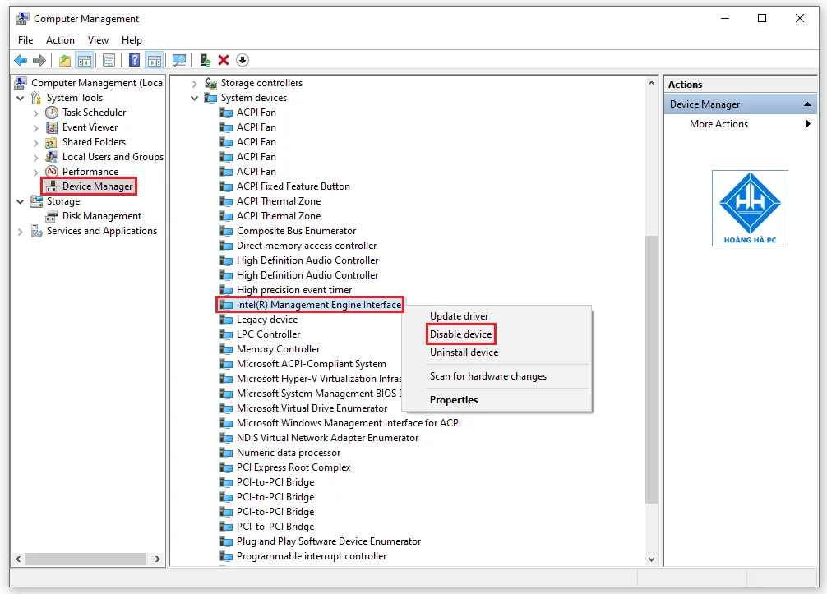Open More Actions in the Actions pane
The image size is (827, 594).
pyautogui.click(x=718, y=124)
